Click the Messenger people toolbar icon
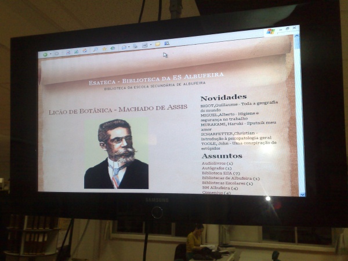This screenshot has width=348, height=261. [166, 43]
